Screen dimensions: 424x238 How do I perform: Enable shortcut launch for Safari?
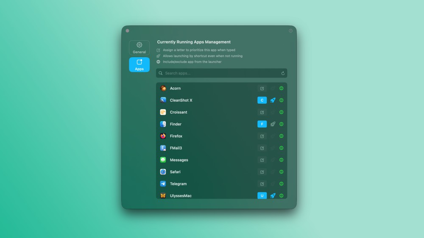tap(273, 172)
